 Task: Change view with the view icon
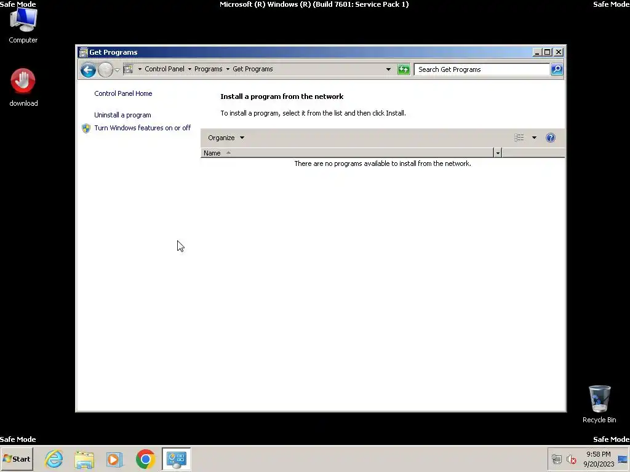519,138
